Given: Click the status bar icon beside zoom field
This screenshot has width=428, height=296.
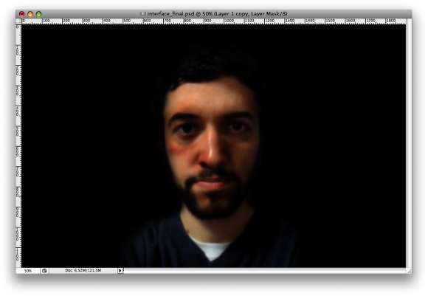Looking at the screenshot, I should (x=44, y=271).
